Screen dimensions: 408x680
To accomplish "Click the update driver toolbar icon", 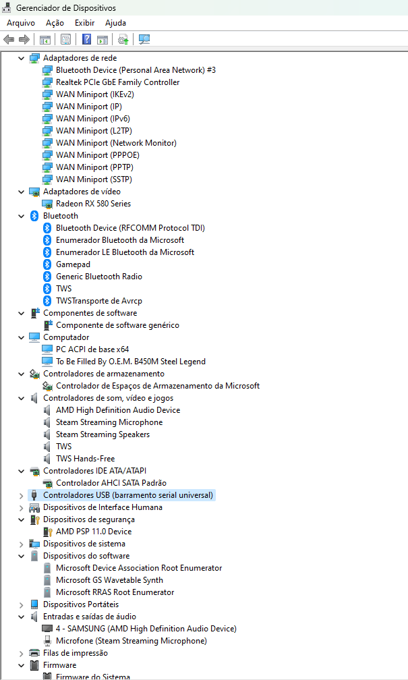I will (x=123, y=39).
